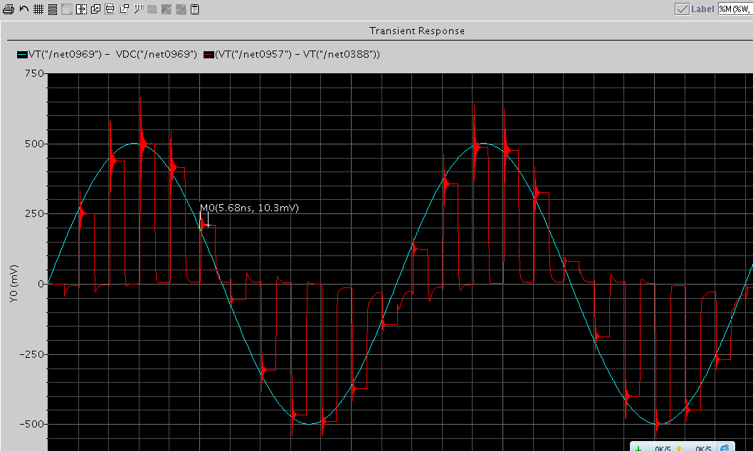Click the grid with pointer line icon

coord(139,9)
